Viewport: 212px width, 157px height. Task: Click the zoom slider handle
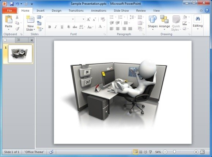[x=174, y=152]
